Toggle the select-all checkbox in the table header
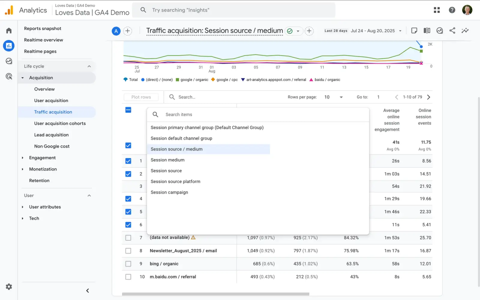 coord(128,110)
